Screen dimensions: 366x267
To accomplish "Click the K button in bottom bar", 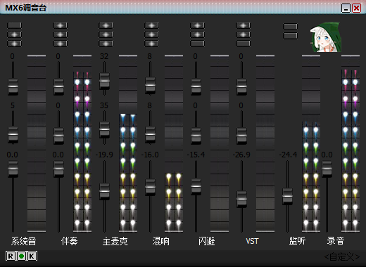I will (32, 256).
